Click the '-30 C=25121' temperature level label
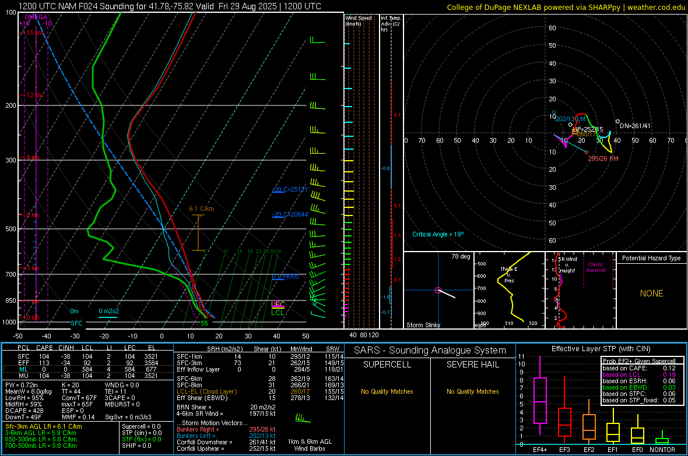 [290, 189]
